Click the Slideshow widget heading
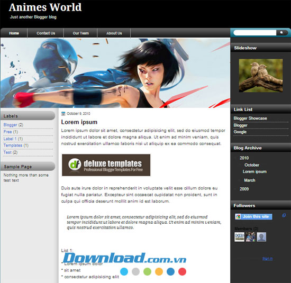The width and height of the screenshot is (291, 283). click(x=245, y=48)
